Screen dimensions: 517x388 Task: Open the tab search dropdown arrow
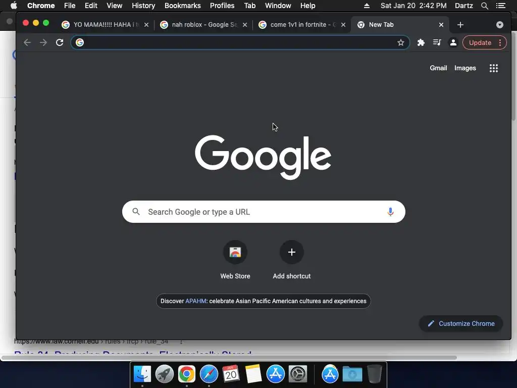point(500,25)
